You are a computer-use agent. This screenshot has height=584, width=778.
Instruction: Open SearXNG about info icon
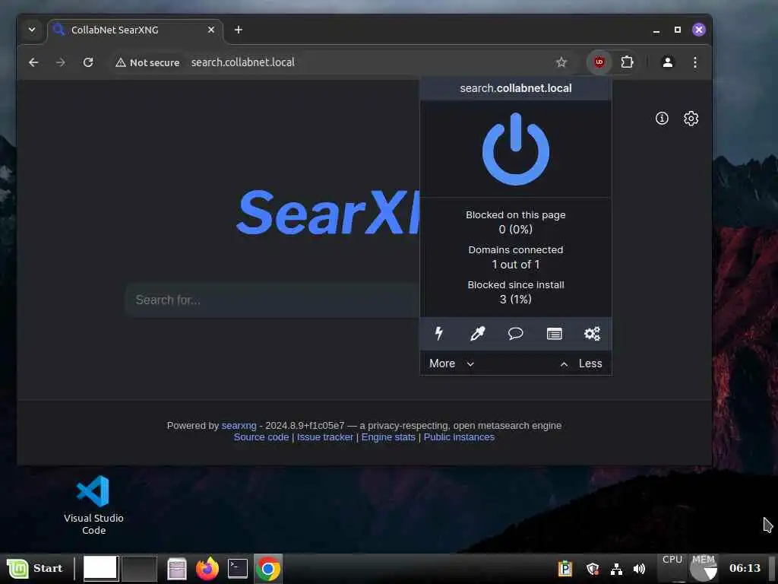(x=662, y=118)
